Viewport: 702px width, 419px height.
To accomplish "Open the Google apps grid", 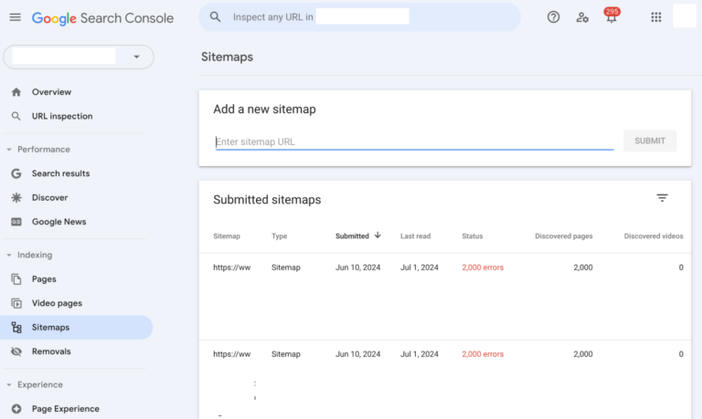I will 656,17.
